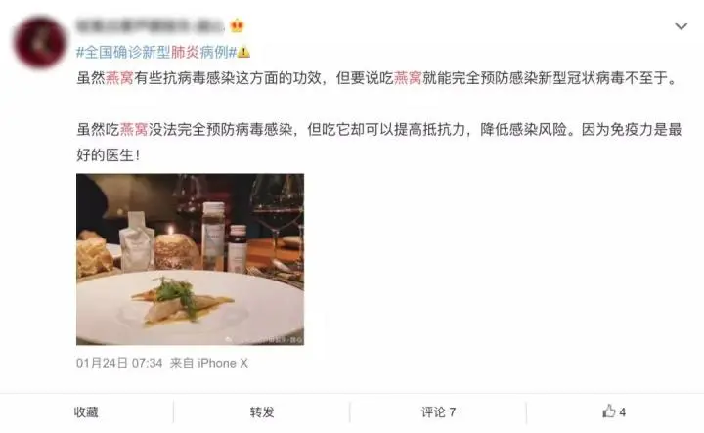Open the poster's round profile avatar
704x433 pixels.
[x=39, y=42]
